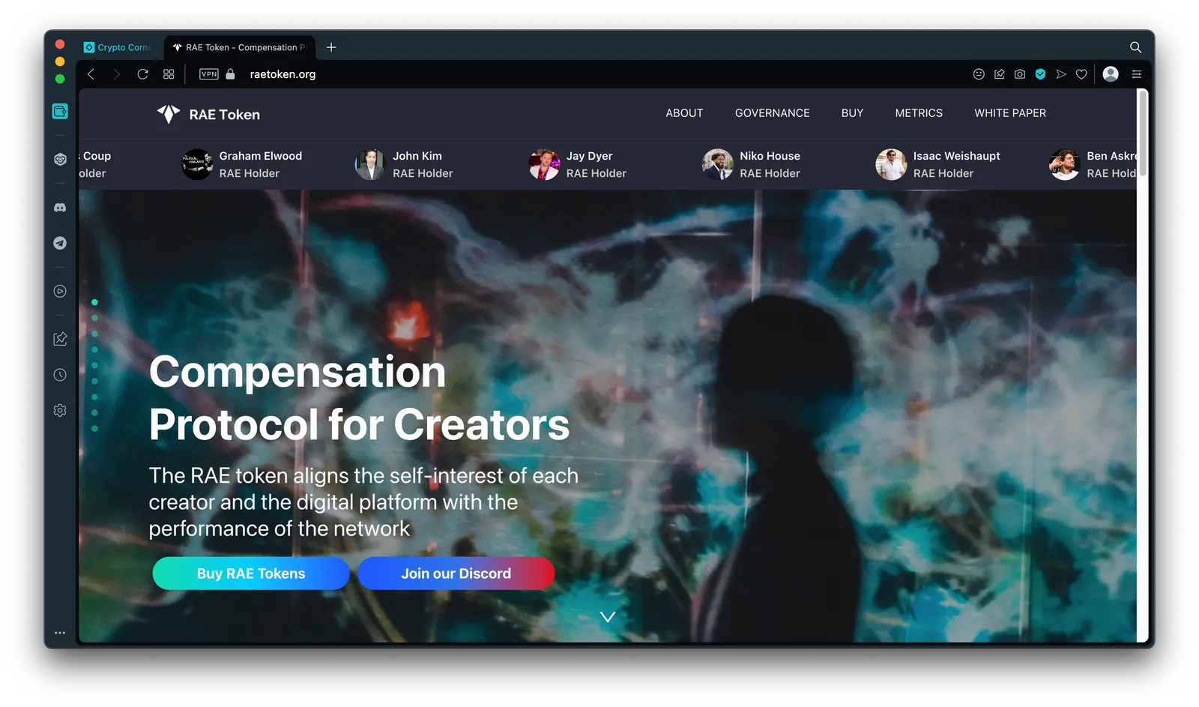Open the crypto shield icon in sidebar

coord(60,159)
